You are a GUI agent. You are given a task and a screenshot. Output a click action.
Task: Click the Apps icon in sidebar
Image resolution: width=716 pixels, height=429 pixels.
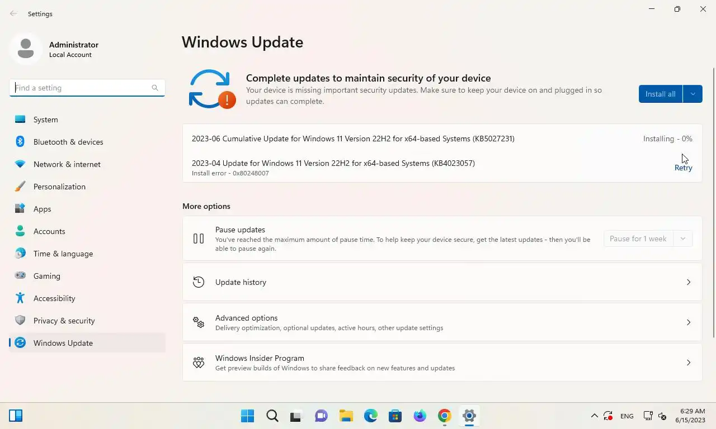[20, 209]
